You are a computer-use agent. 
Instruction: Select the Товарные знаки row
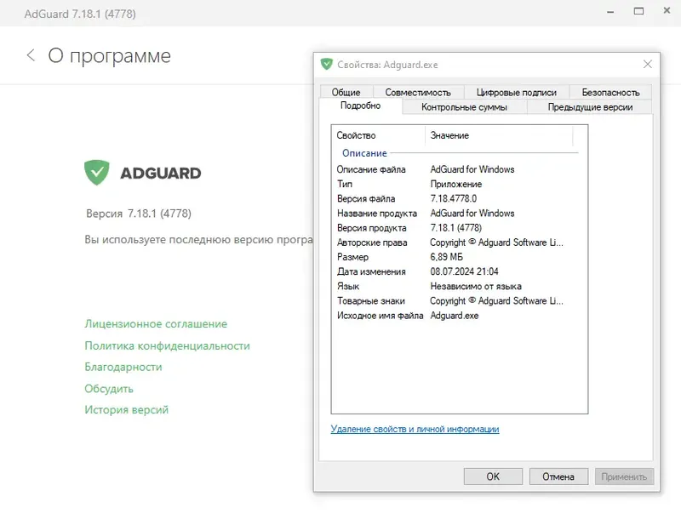tap(457, 300)
